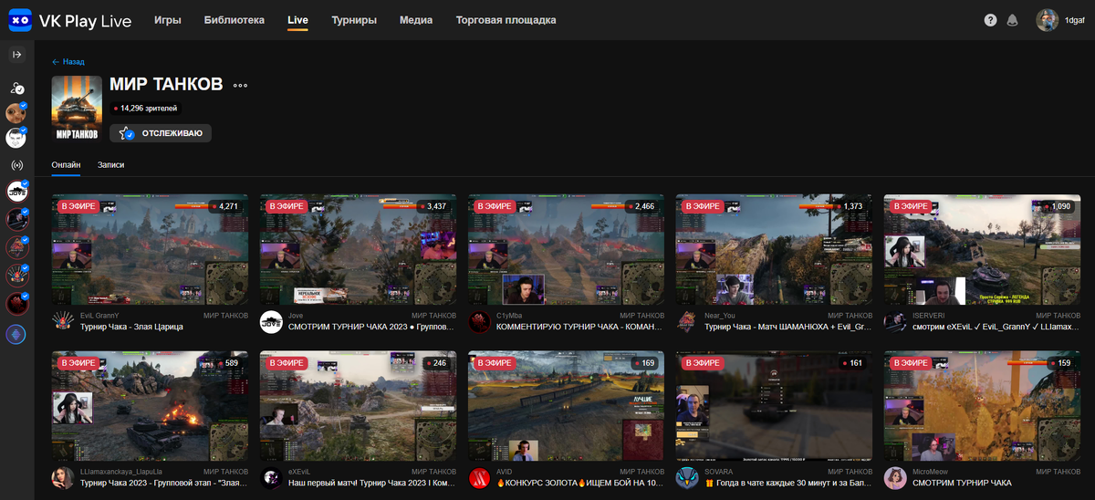This screenshot has width=1095, height=500.
Task: Open the blue diamond channel icon in the sidebar
Action: (16, 334)
